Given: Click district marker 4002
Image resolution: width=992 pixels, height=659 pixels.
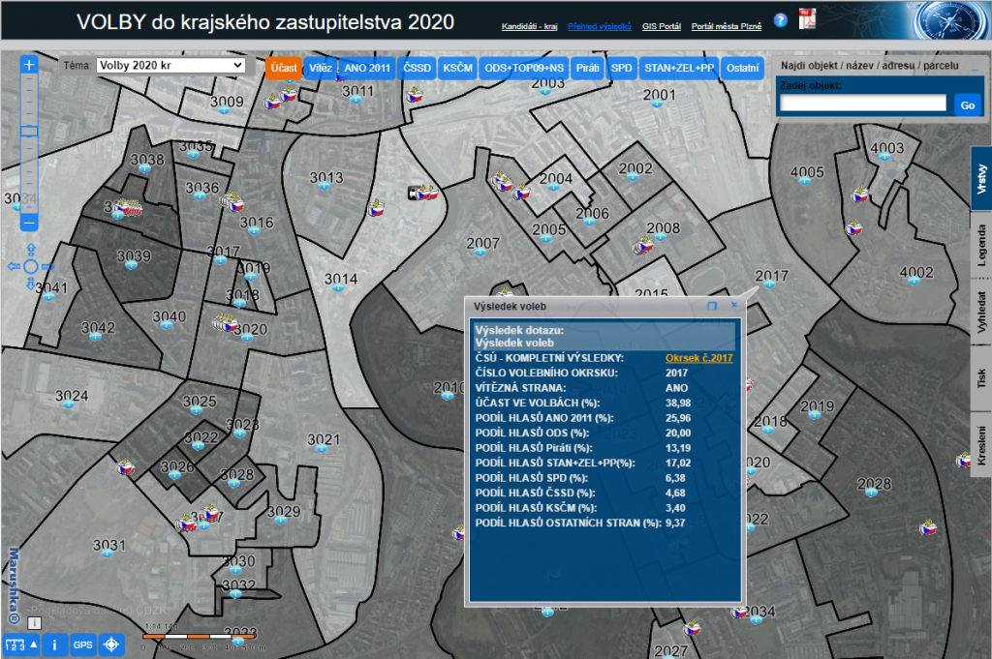Looking at the screenshot, I should pyautogui.click(x=914, y=281).
